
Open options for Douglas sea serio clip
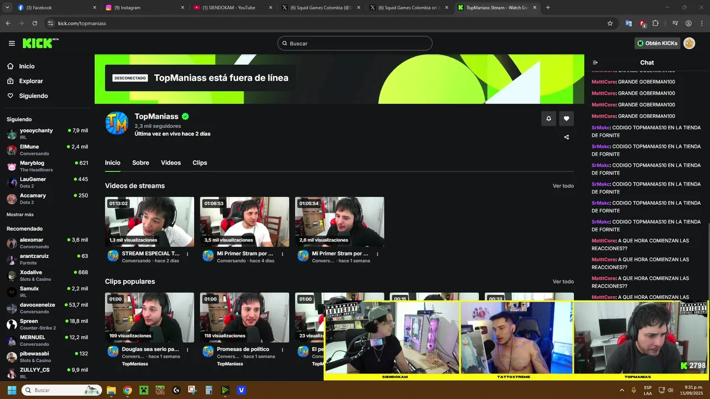tap(187, 350)
